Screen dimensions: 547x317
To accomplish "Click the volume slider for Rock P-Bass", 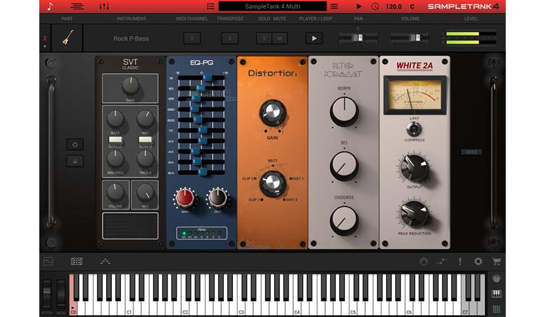I will 410,38.
